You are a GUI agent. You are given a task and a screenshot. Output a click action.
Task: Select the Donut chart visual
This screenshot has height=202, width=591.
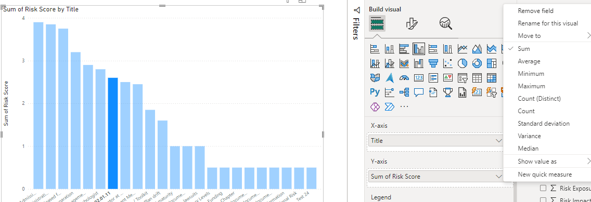click(477, 63)
